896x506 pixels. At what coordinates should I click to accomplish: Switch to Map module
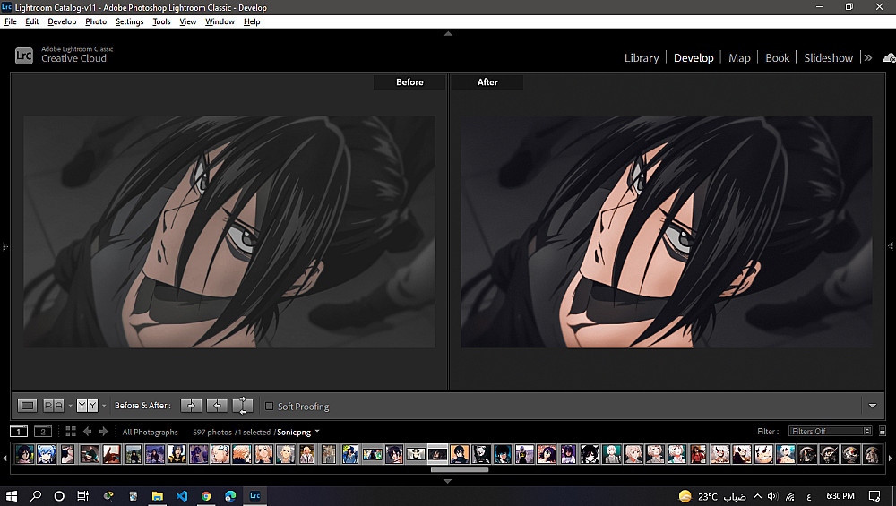[x=739, y=57]
